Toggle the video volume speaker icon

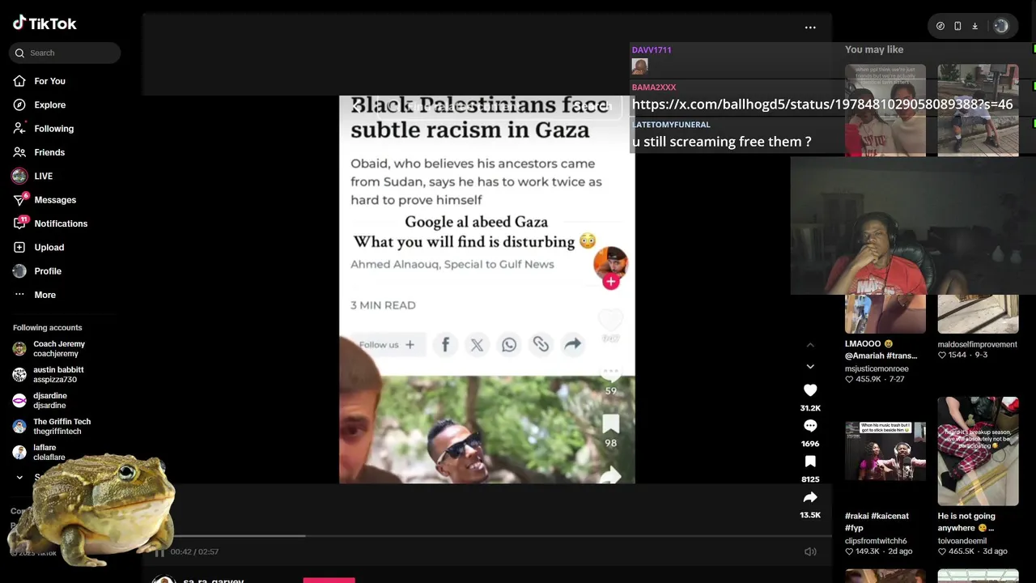point(810,552)
